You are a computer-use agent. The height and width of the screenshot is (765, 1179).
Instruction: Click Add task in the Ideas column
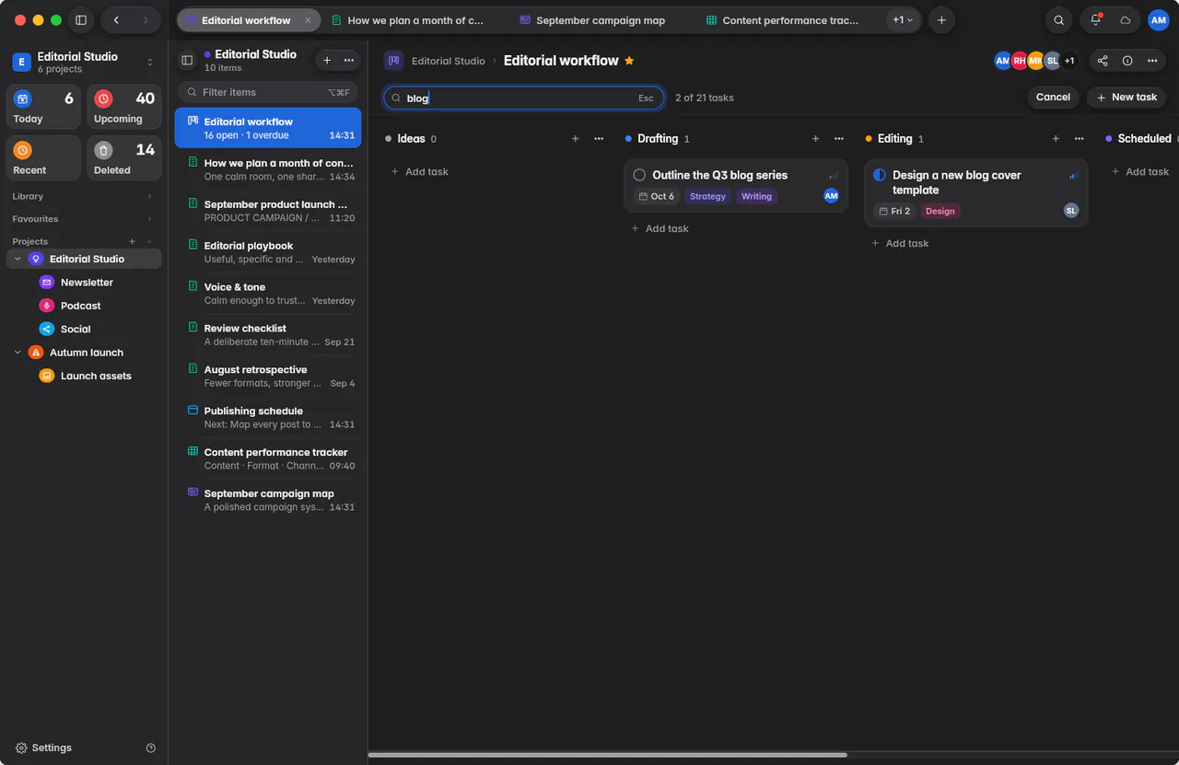coord(420,172)
